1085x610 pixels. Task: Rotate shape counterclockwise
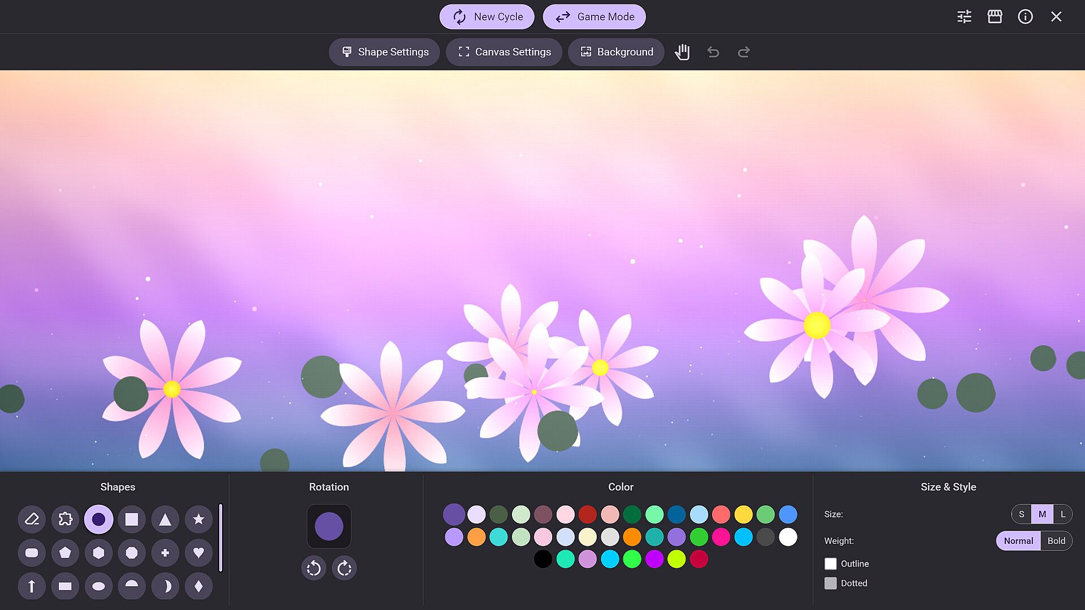click(x=314, y=568)
